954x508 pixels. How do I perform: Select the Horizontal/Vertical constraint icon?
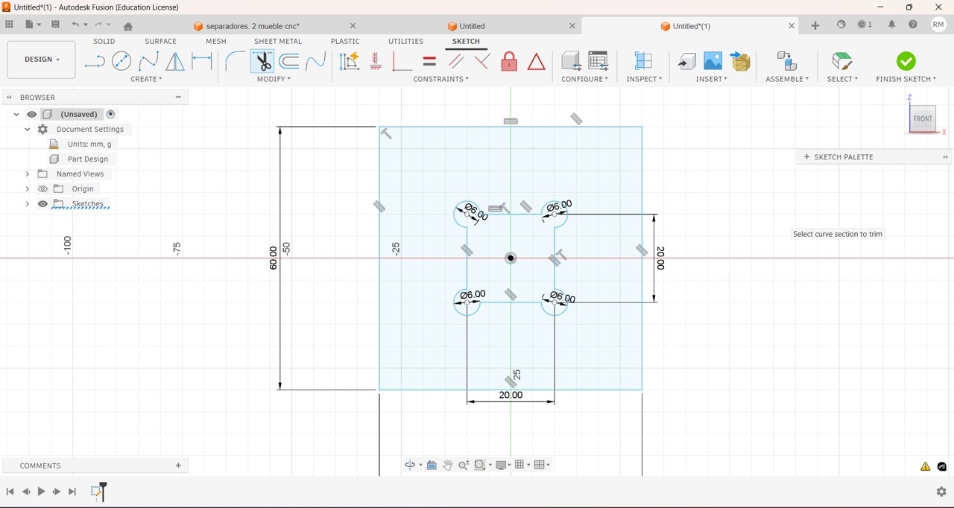pyautogui.click(x=376, y=61)
